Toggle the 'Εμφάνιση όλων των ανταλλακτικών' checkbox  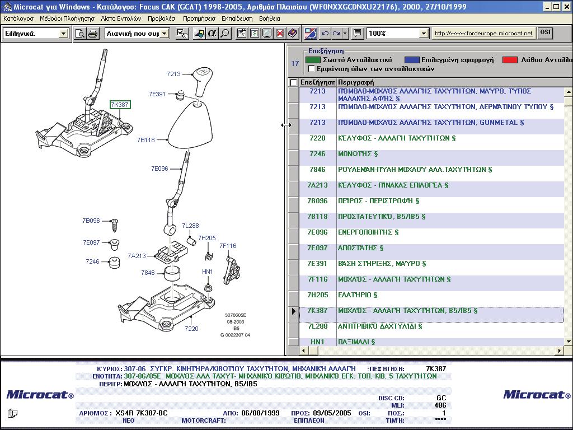pos(311,69)
